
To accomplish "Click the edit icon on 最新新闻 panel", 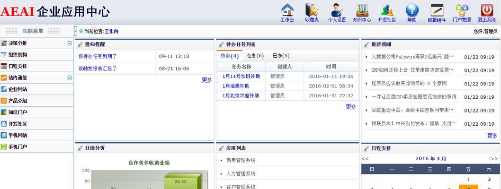I will coord(366,44).
